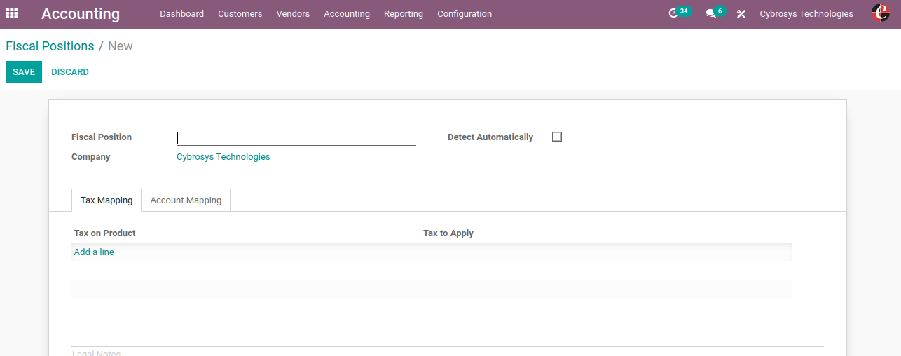The image size is (901, 356).
Task: Click the Company field label
Action: [x=90, y=157]
